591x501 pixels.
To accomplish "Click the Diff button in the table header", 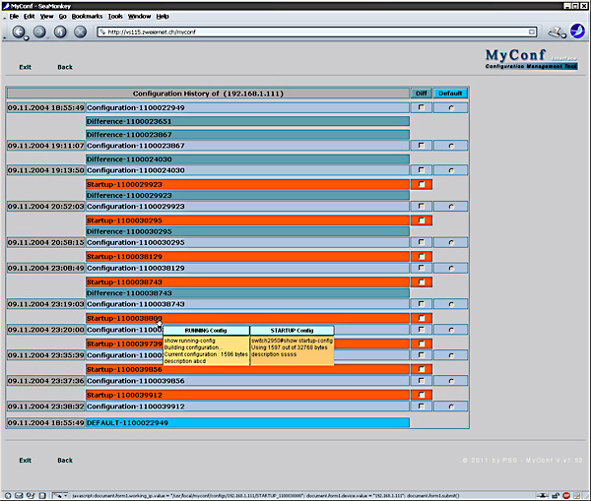I will coord(421,94).
